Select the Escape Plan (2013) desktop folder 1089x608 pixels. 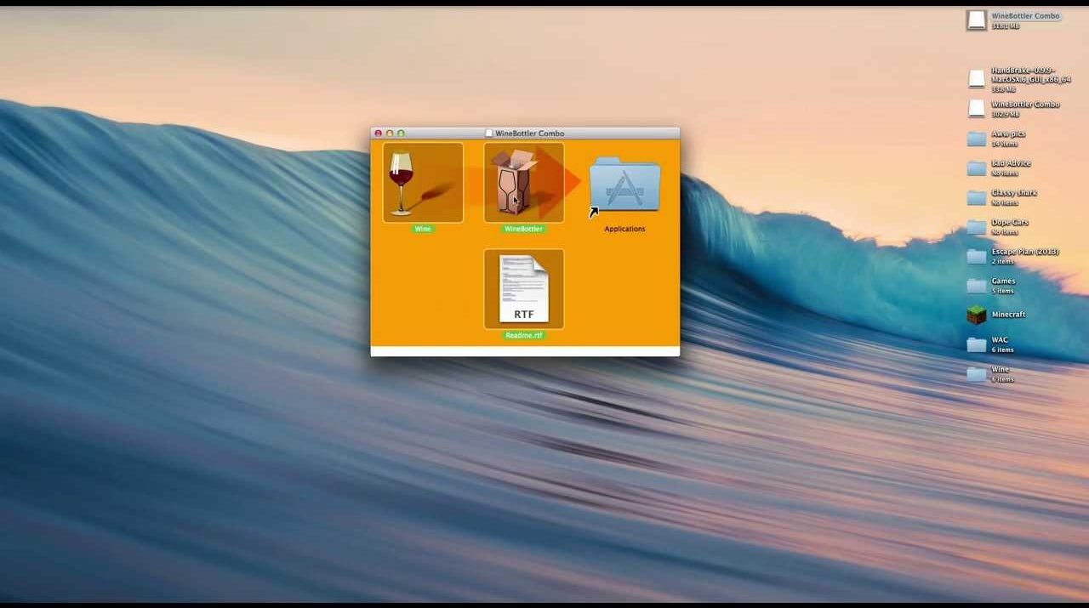tap(977, 256)
